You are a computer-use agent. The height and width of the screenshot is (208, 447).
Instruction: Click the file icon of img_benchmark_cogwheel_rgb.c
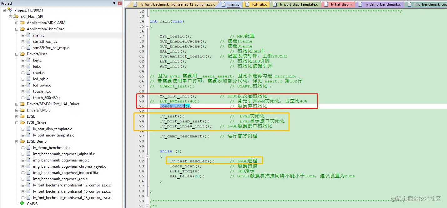pyautogui.click(x=28, y=179)
